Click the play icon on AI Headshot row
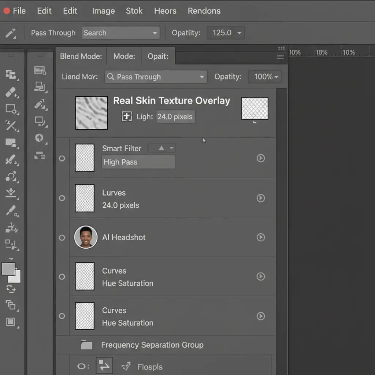The width and height of the screenshot is (375, 375). coord(260,237)
